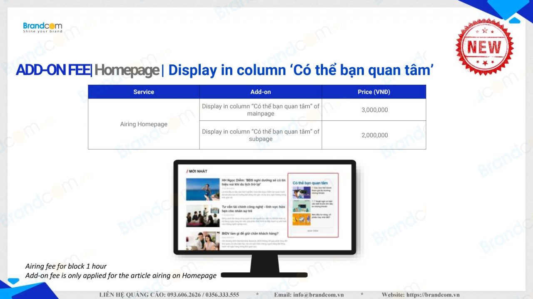Click the 'Price (VNĐ)' column header
The height and width of the screenshot is (299, 533).
(x=374, y=92)
